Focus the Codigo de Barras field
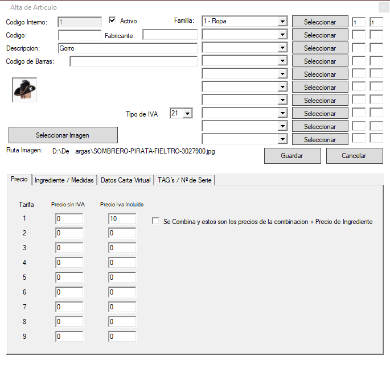The height and width of the screenshot is (365, 390). click(x=134, y=61)
